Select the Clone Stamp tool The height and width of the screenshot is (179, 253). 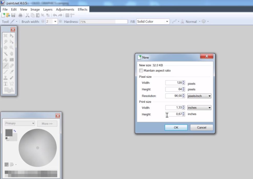tap(5, 78)
